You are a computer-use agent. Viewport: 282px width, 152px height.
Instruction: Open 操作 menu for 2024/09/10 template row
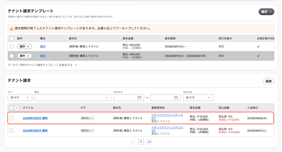pyautogui.click(x=24, y=56)
